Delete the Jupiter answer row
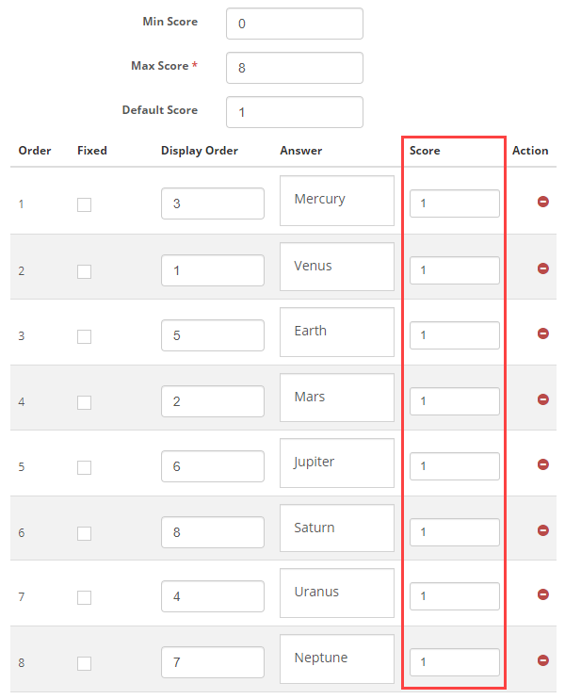This screenshot has width=565, height=699. click(x=543, y=464)
